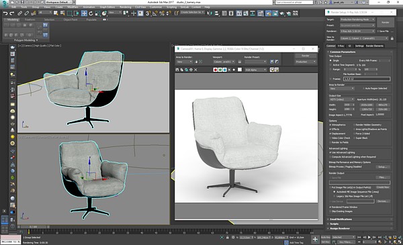This screenshot has width=403, height=245.
Task: Toggle the 3D Snaps icon
Action: point(148,13)
